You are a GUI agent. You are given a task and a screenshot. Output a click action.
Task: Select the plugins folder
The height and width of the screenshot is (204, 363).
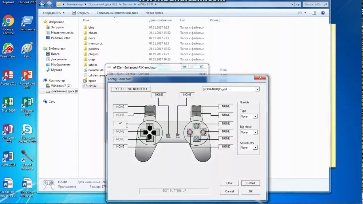click(x=93, y=54)
